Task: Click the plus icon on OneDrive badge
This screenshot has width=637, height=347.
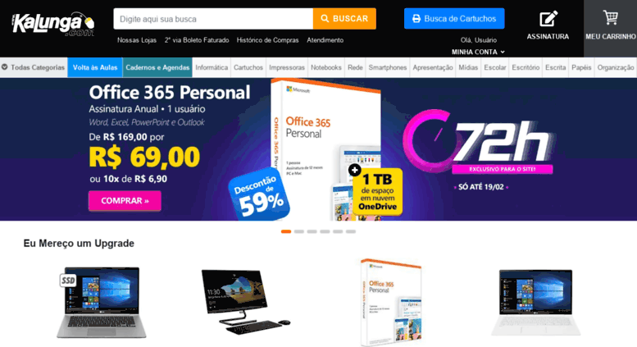Action: (355, 170)
